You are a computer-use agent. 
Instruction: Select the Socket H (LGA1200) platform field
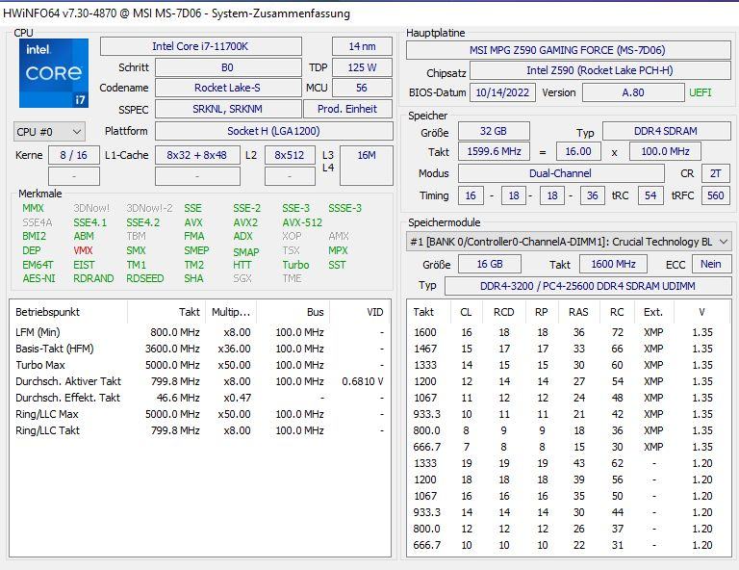point(273,131)
